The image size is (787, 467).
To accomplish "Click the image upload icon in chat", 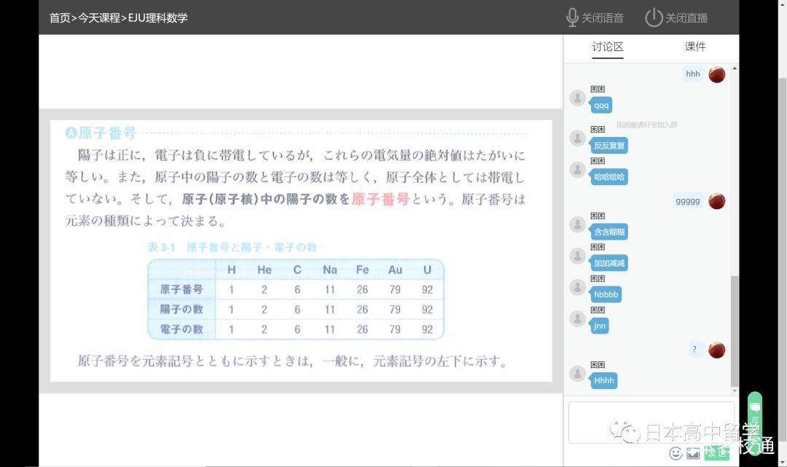I will (x=693, y=453).
